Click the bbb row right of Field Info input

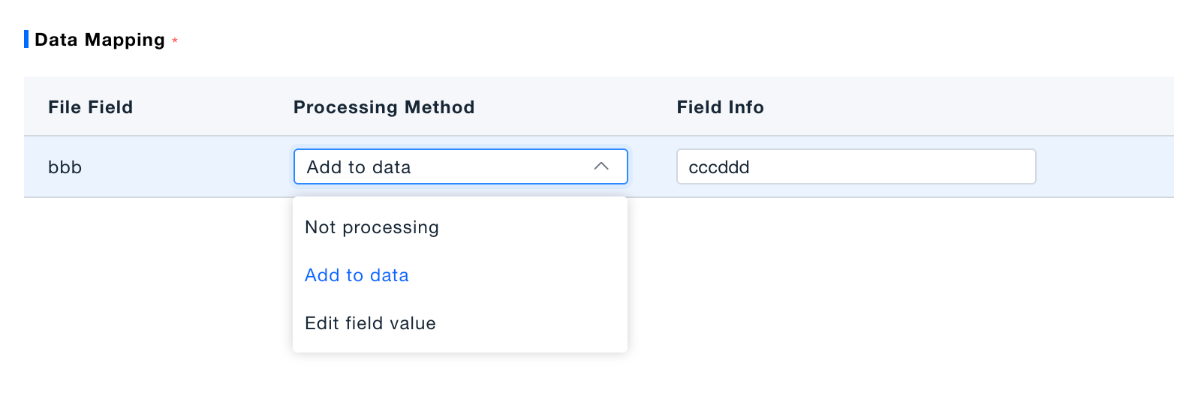[x=1103, y=166]
